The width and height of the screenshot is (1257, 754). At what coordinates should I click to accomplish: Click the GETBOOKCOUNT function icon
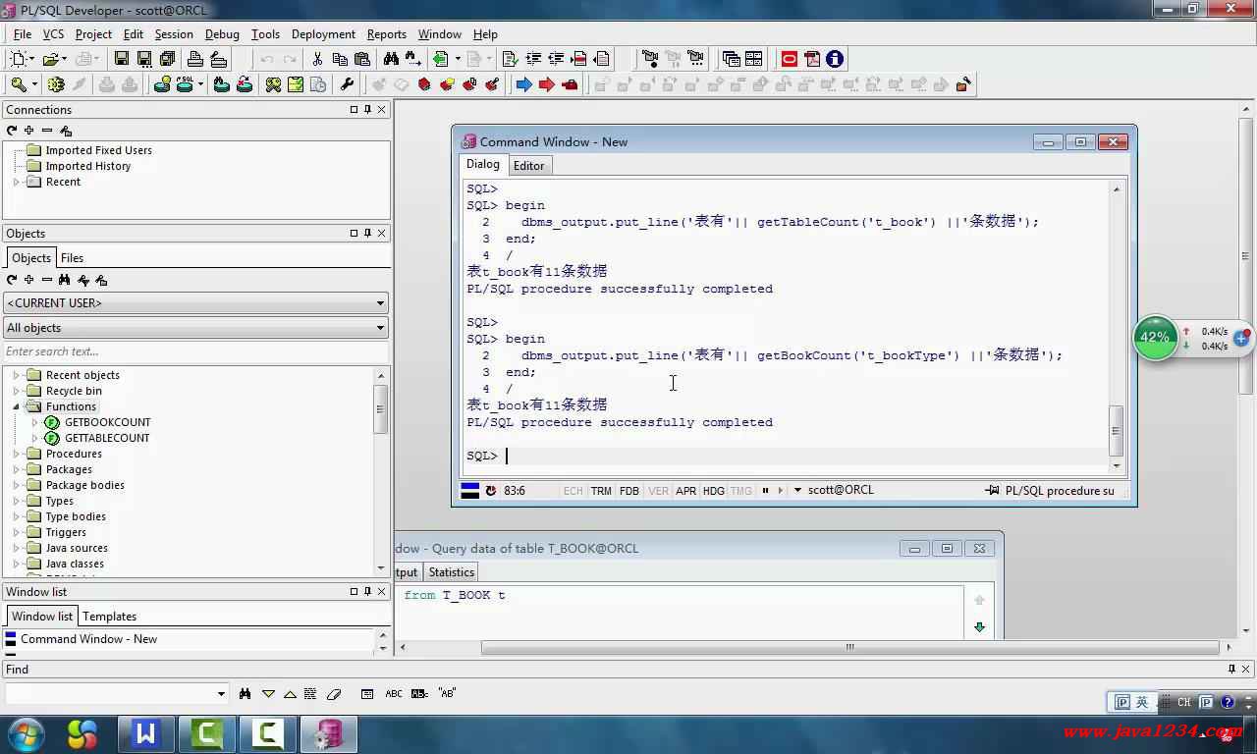tap(52, 422)
